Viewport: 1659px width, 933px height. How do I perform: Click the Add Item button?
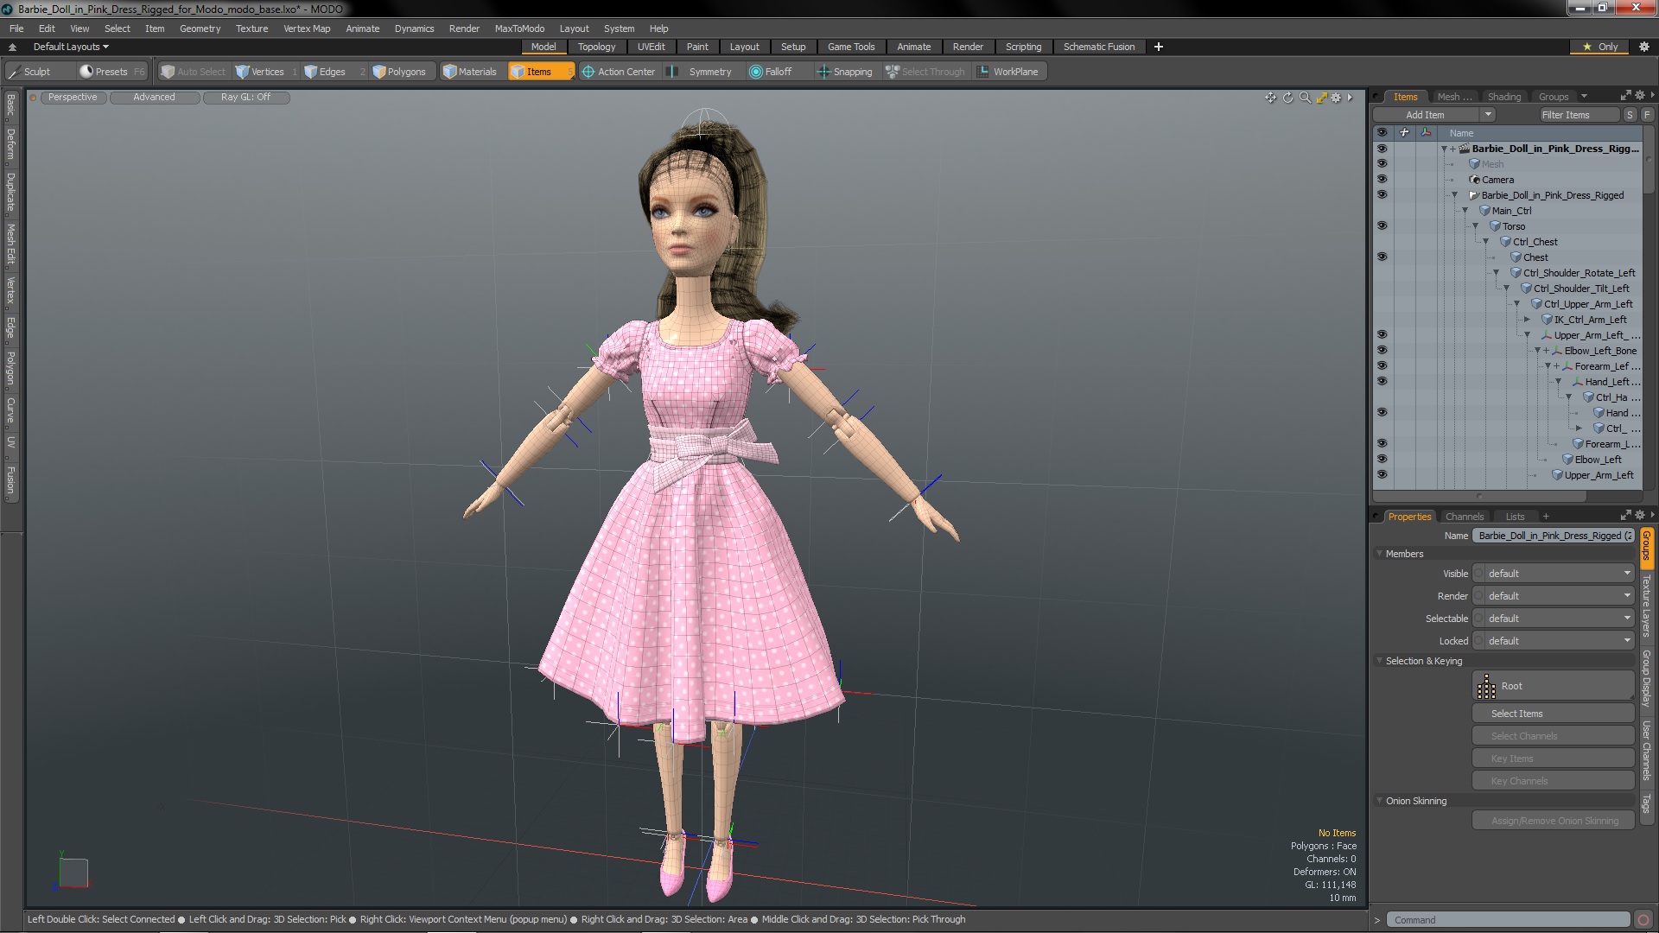1425,115
